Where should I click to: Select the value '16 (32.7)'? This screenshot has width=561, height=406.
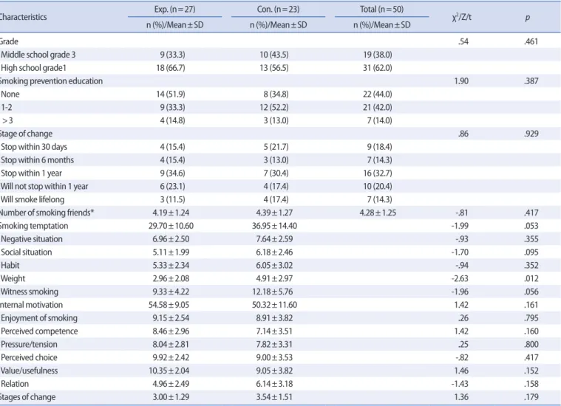point(378,173)
